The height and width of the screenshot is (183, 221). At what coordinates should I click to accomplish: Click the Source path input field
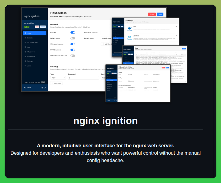coord(83,78)
